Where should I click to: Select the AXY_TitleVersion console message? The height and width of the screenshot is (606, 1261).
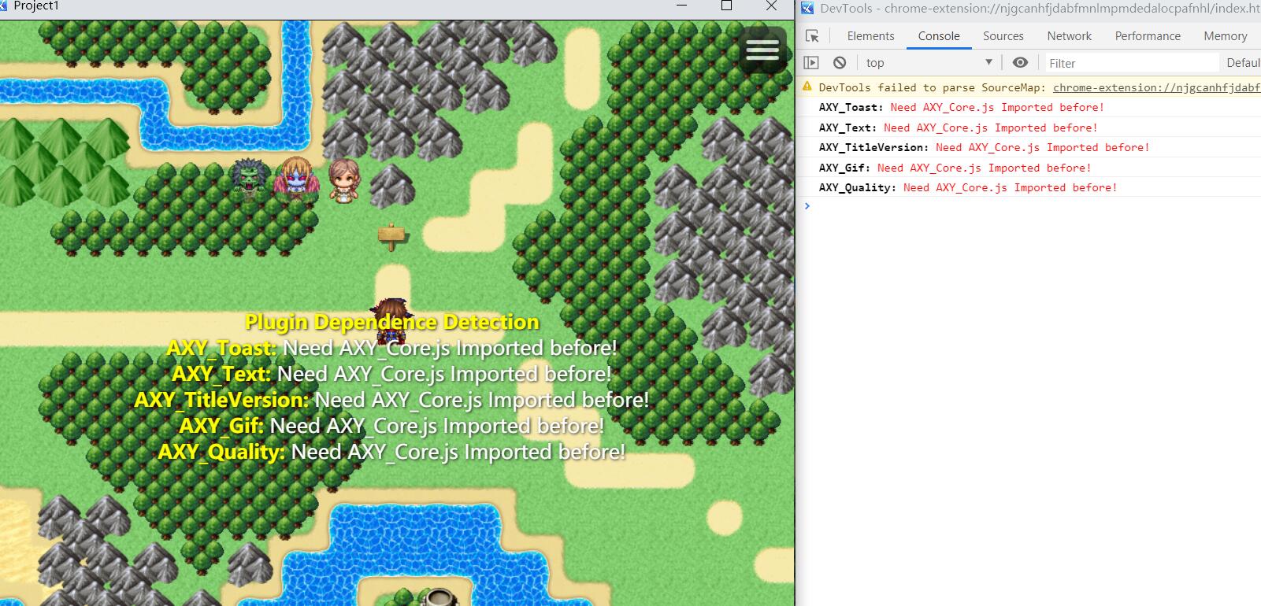[x=1028, y=147]
